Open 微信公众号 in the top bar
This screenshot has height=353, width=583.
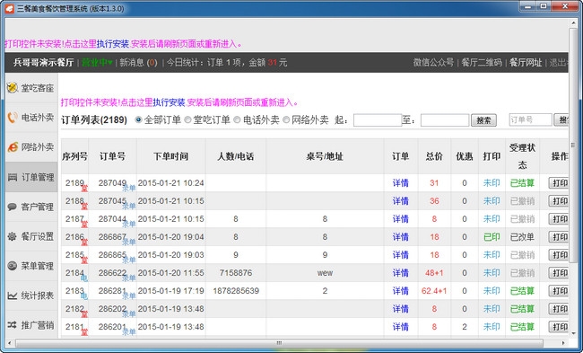click(x=433, y=63)
